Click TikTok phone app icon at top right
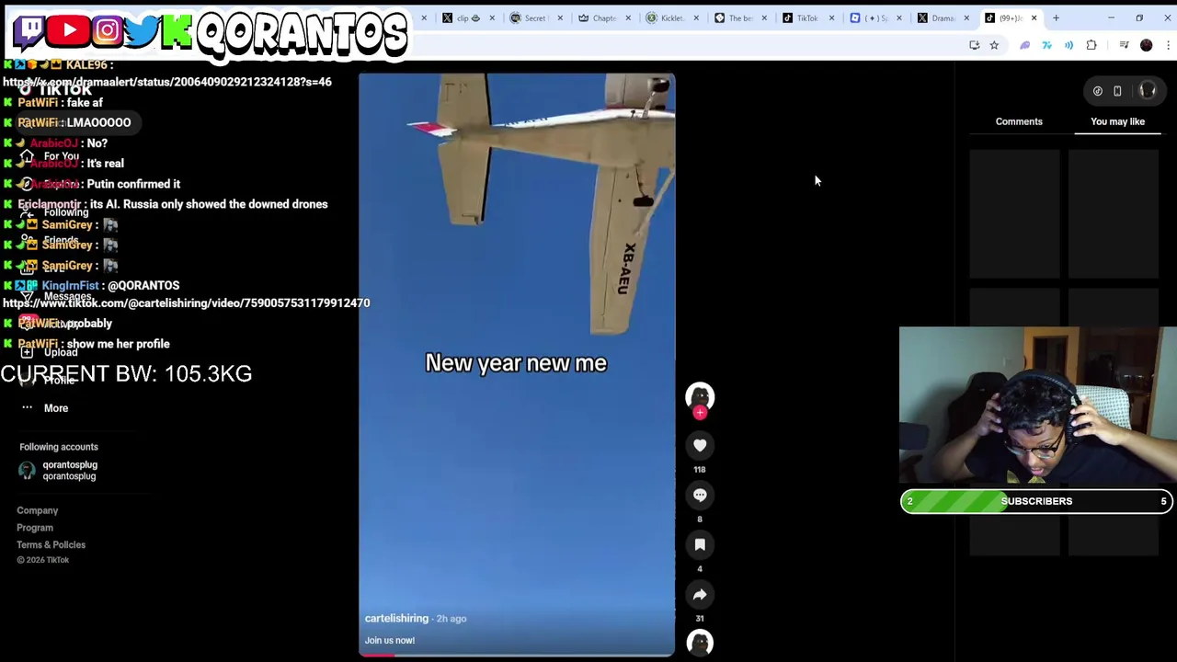1177x662 pixels. point(1117,91)
